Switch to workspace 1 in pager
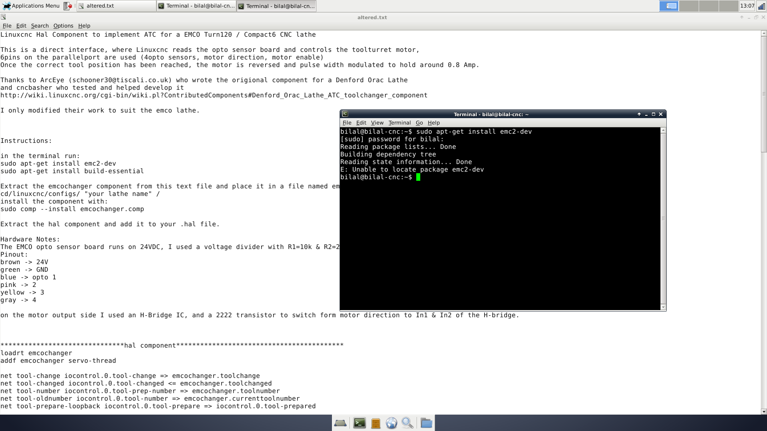 coord(669,6)
